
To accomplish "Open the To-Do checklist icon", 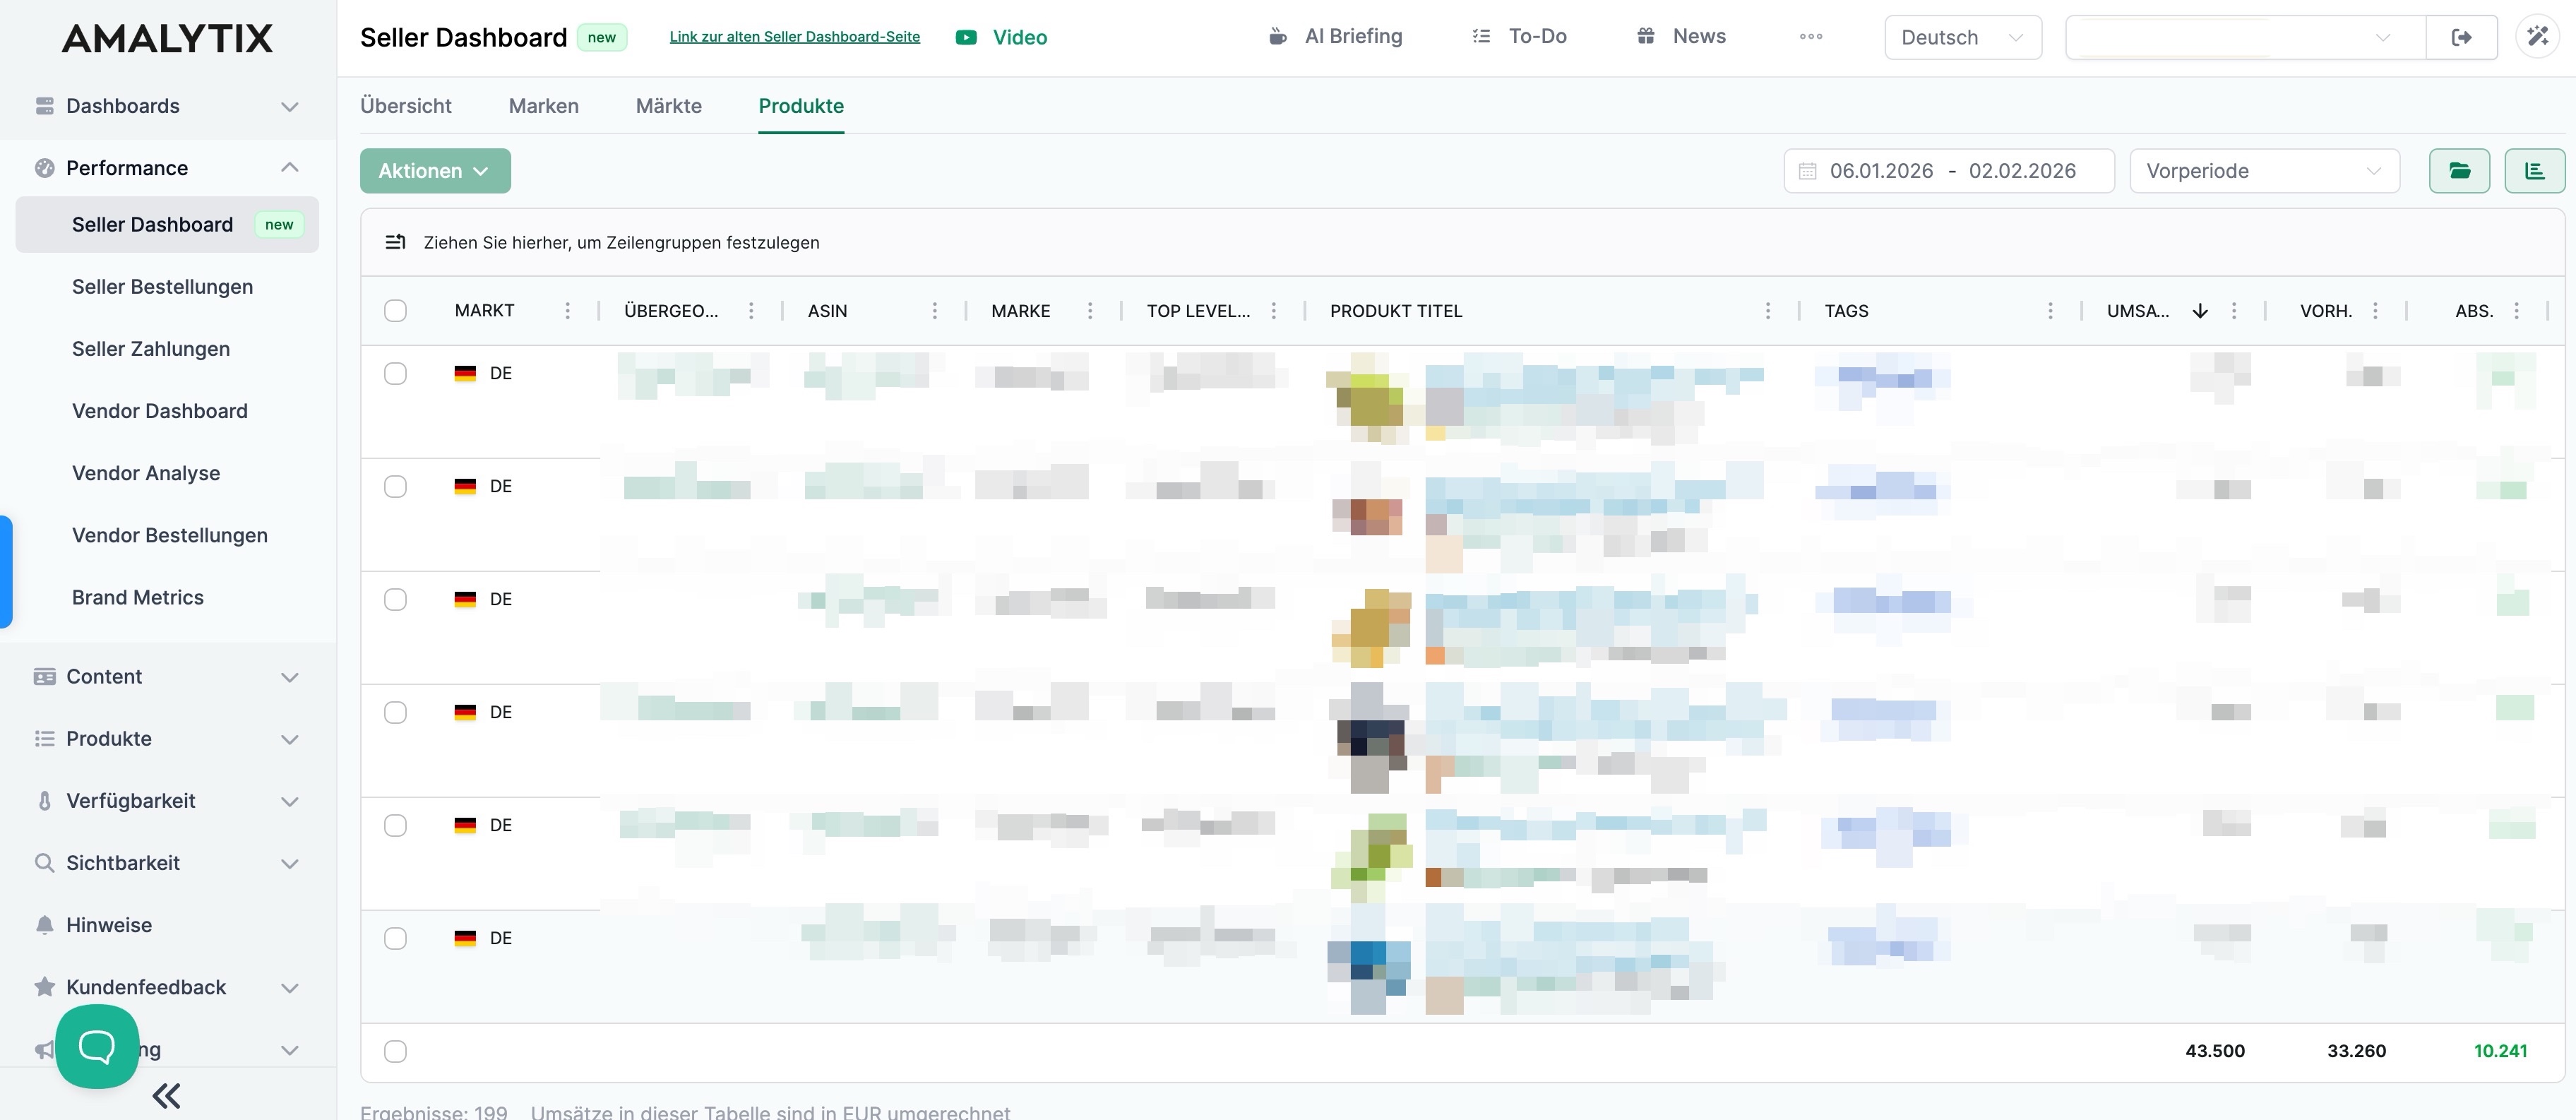I will click(x=1480, y=36).
